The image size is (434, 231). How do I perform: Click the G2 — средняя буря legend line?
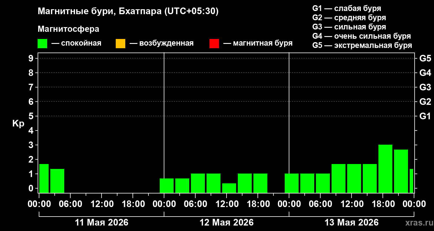click(x=349, y=18)
